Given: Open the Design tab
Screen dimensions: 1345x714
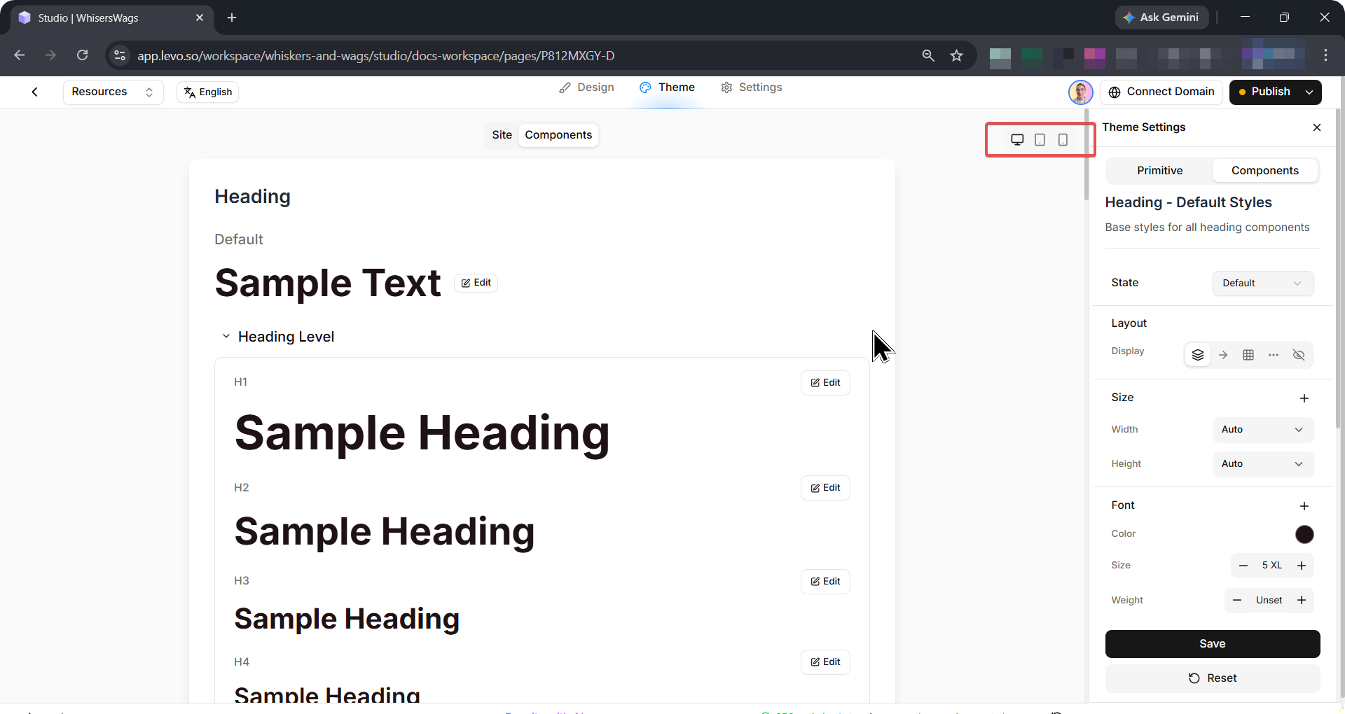Looking at the screenshot, I should (x=587, y=87).
